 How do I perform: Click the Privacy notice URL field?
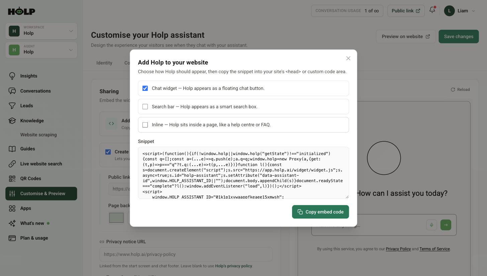(186, 254)
